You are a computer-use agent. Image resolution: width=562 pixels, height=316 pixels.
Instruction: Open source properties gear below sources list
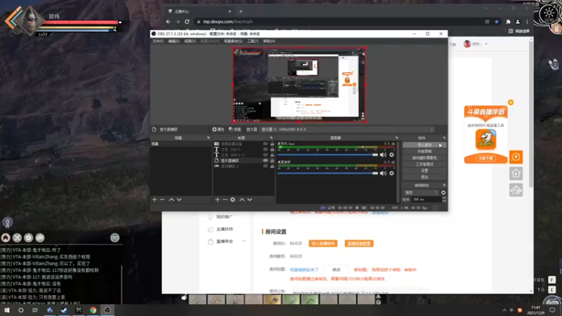[x=233, y=199]
